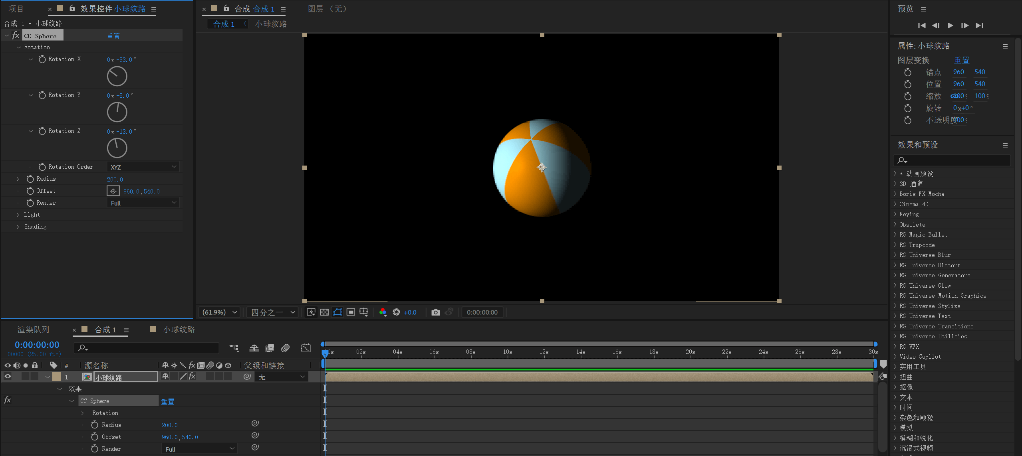Click timeline 重置 next to CC Sphere
Image resolution: width=1022 pixels, height=456 pixels.
tap(168, 401)
